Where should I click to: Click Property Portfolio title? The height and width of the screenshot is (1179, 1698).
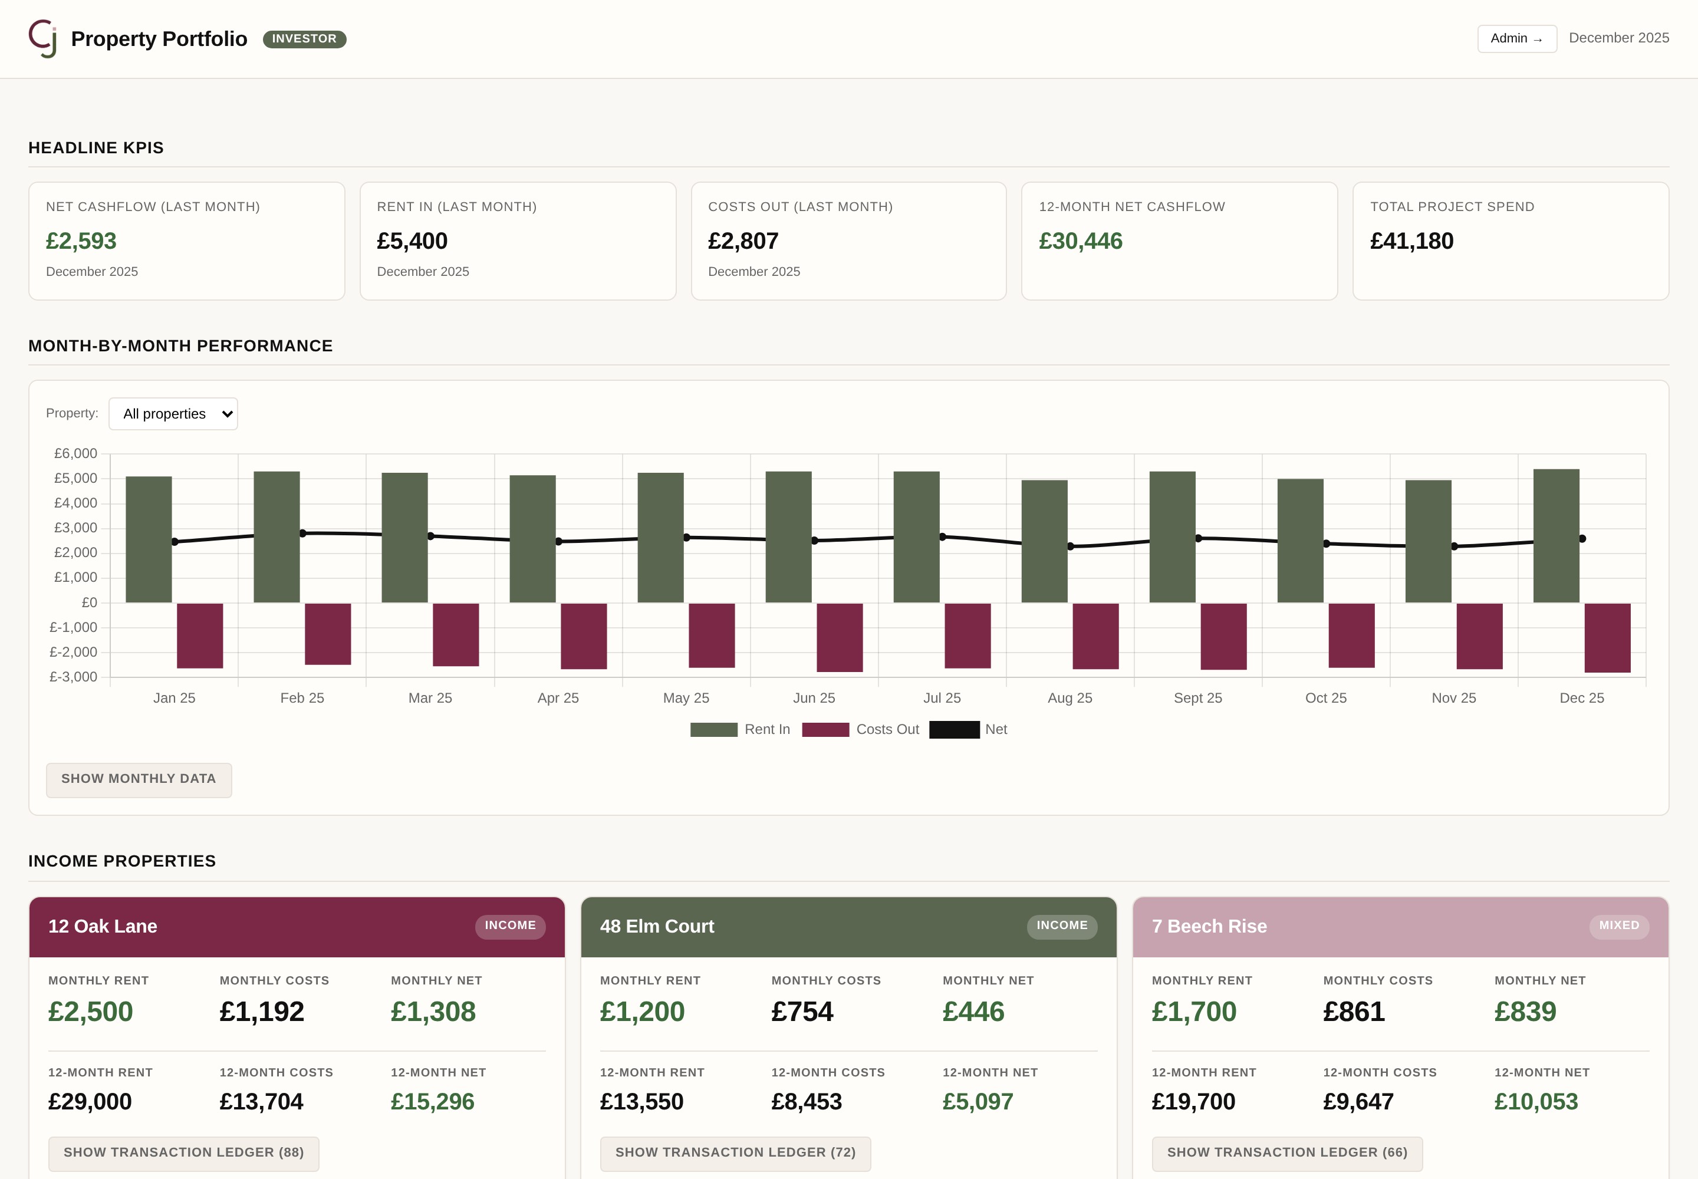pos(159,39)
